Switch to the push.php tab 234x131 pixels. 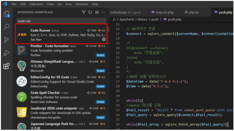tap(222, 13)
